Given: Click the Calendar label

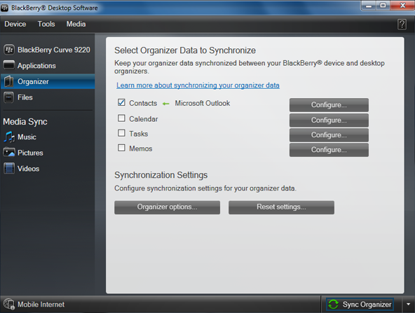Looking at the screenshot, I should [144, 119].
